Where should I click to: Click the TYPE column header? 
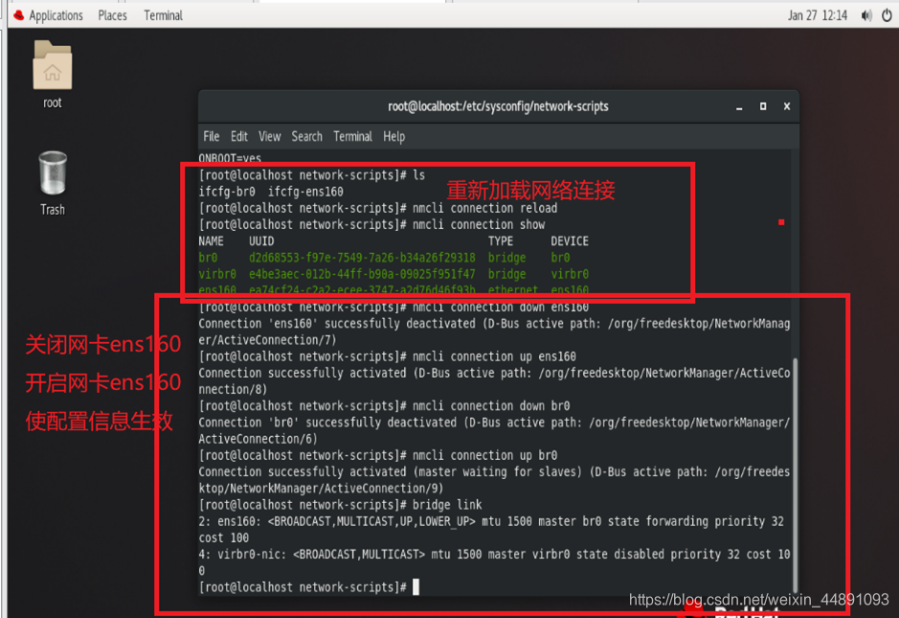(501, 241)
